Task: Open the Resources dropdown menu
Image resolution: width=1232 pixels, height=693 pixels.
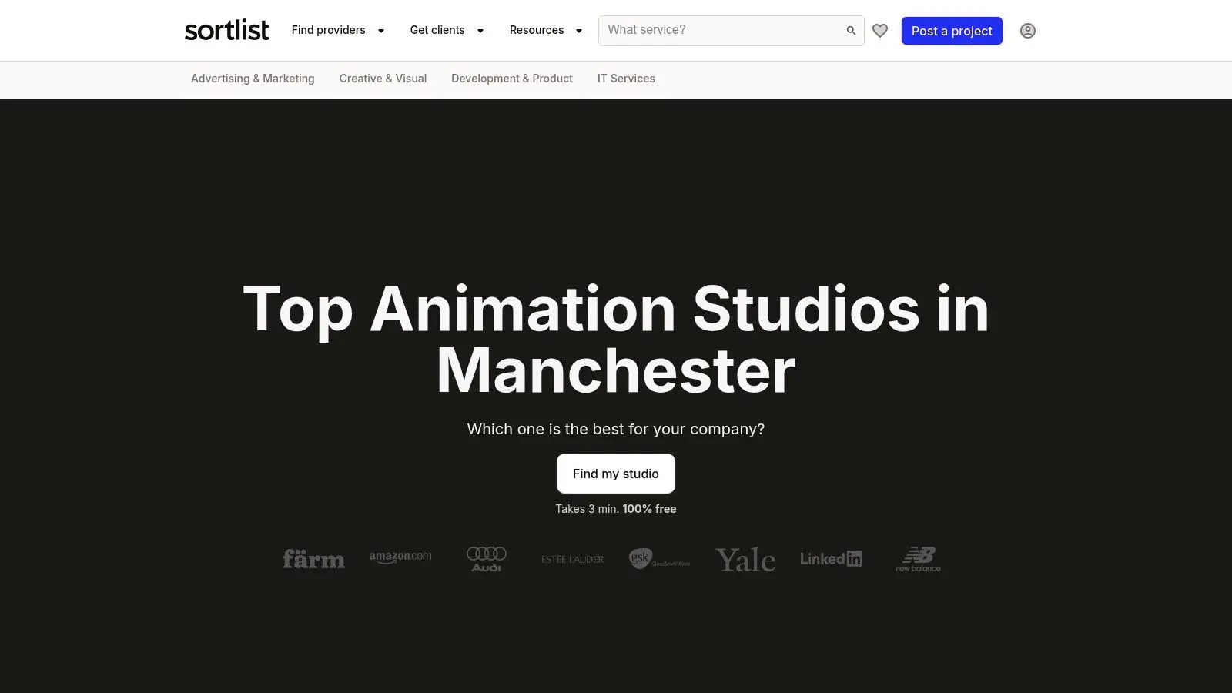Action: point(545,31)
